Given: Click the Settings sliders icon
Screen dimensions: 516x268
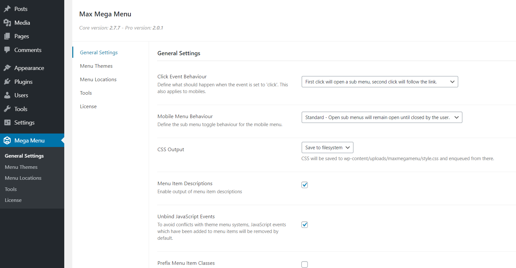Looking at the screenshot, I should pyautogui.click(x=7, y=123).
